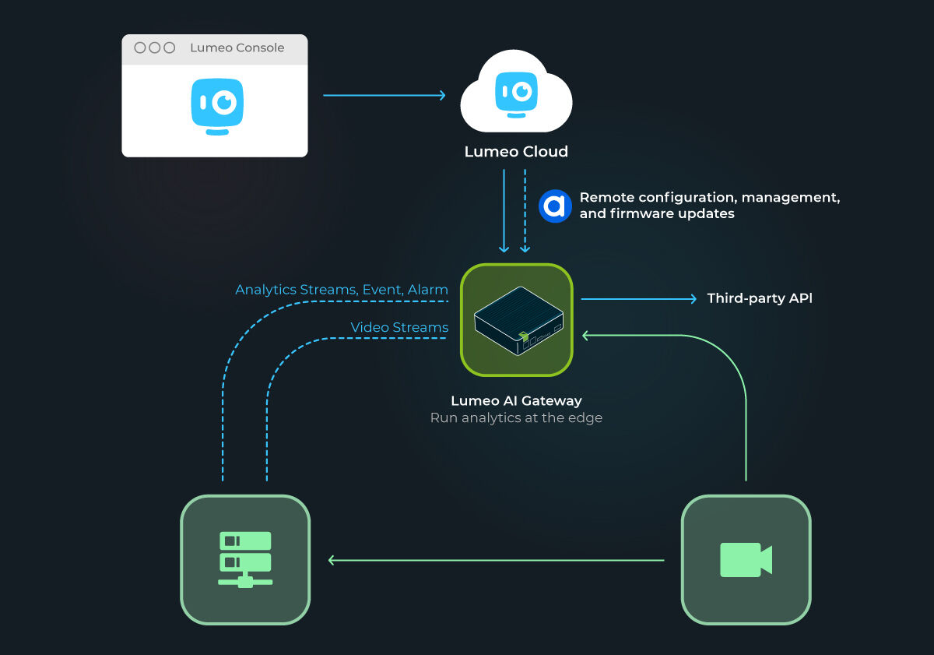Click the remote configuration and firmware updates text
934x655 pixels.
[709, 206]
